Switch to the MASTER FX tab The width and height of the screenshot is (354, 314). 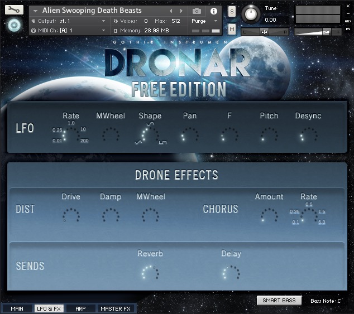(116, 308)
